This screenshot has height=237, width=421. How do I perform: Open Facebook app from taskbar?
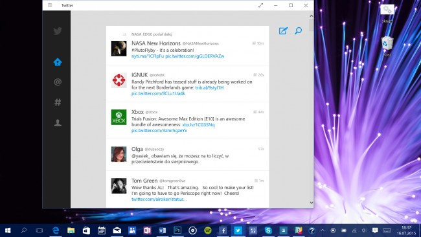click(x=223, y=231)
